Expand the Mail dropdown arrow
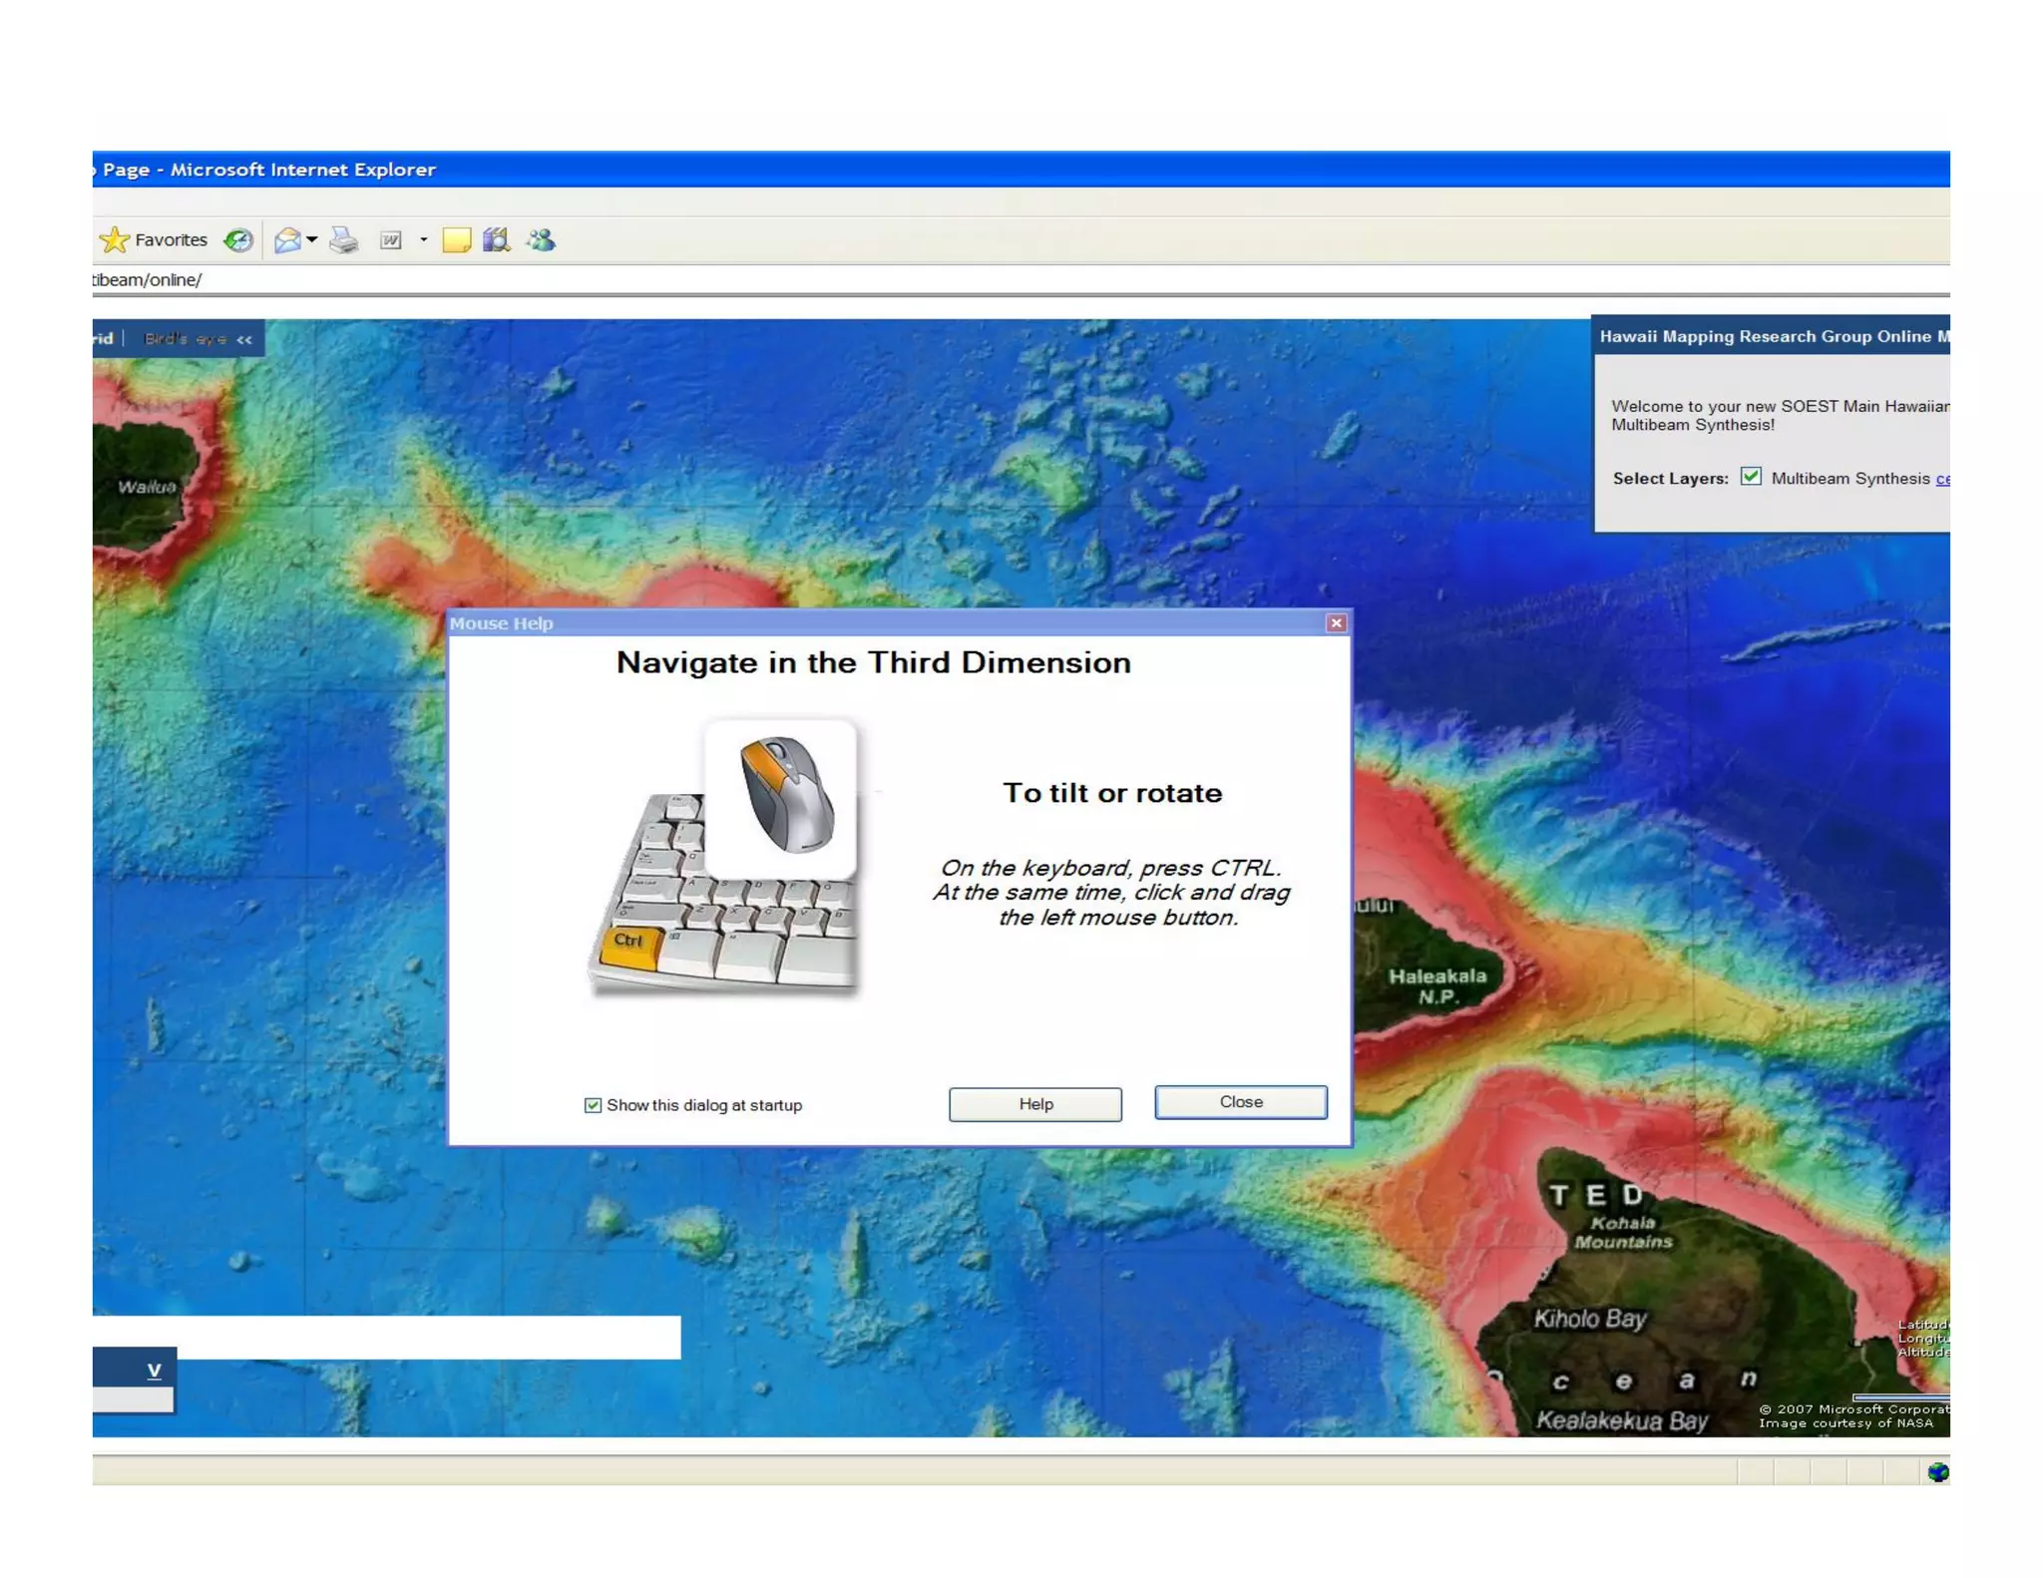This screenshot has width=2043, height=1578. 312,240
